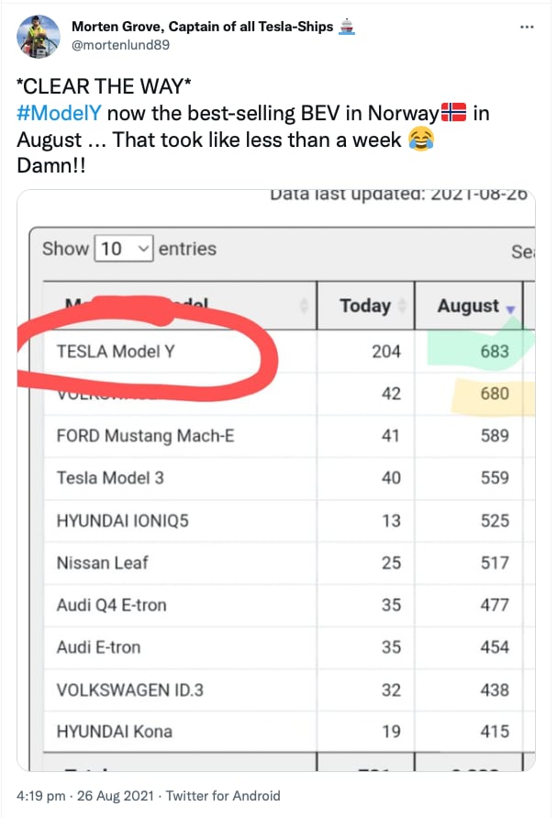Click the sort arrows on the Model column
Viewport: 557px width, 818px height.
[x=304, y=306]
